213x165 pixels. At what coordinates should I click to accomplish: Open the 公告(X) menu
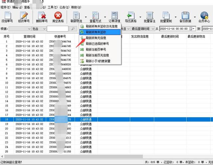point(64,7)
